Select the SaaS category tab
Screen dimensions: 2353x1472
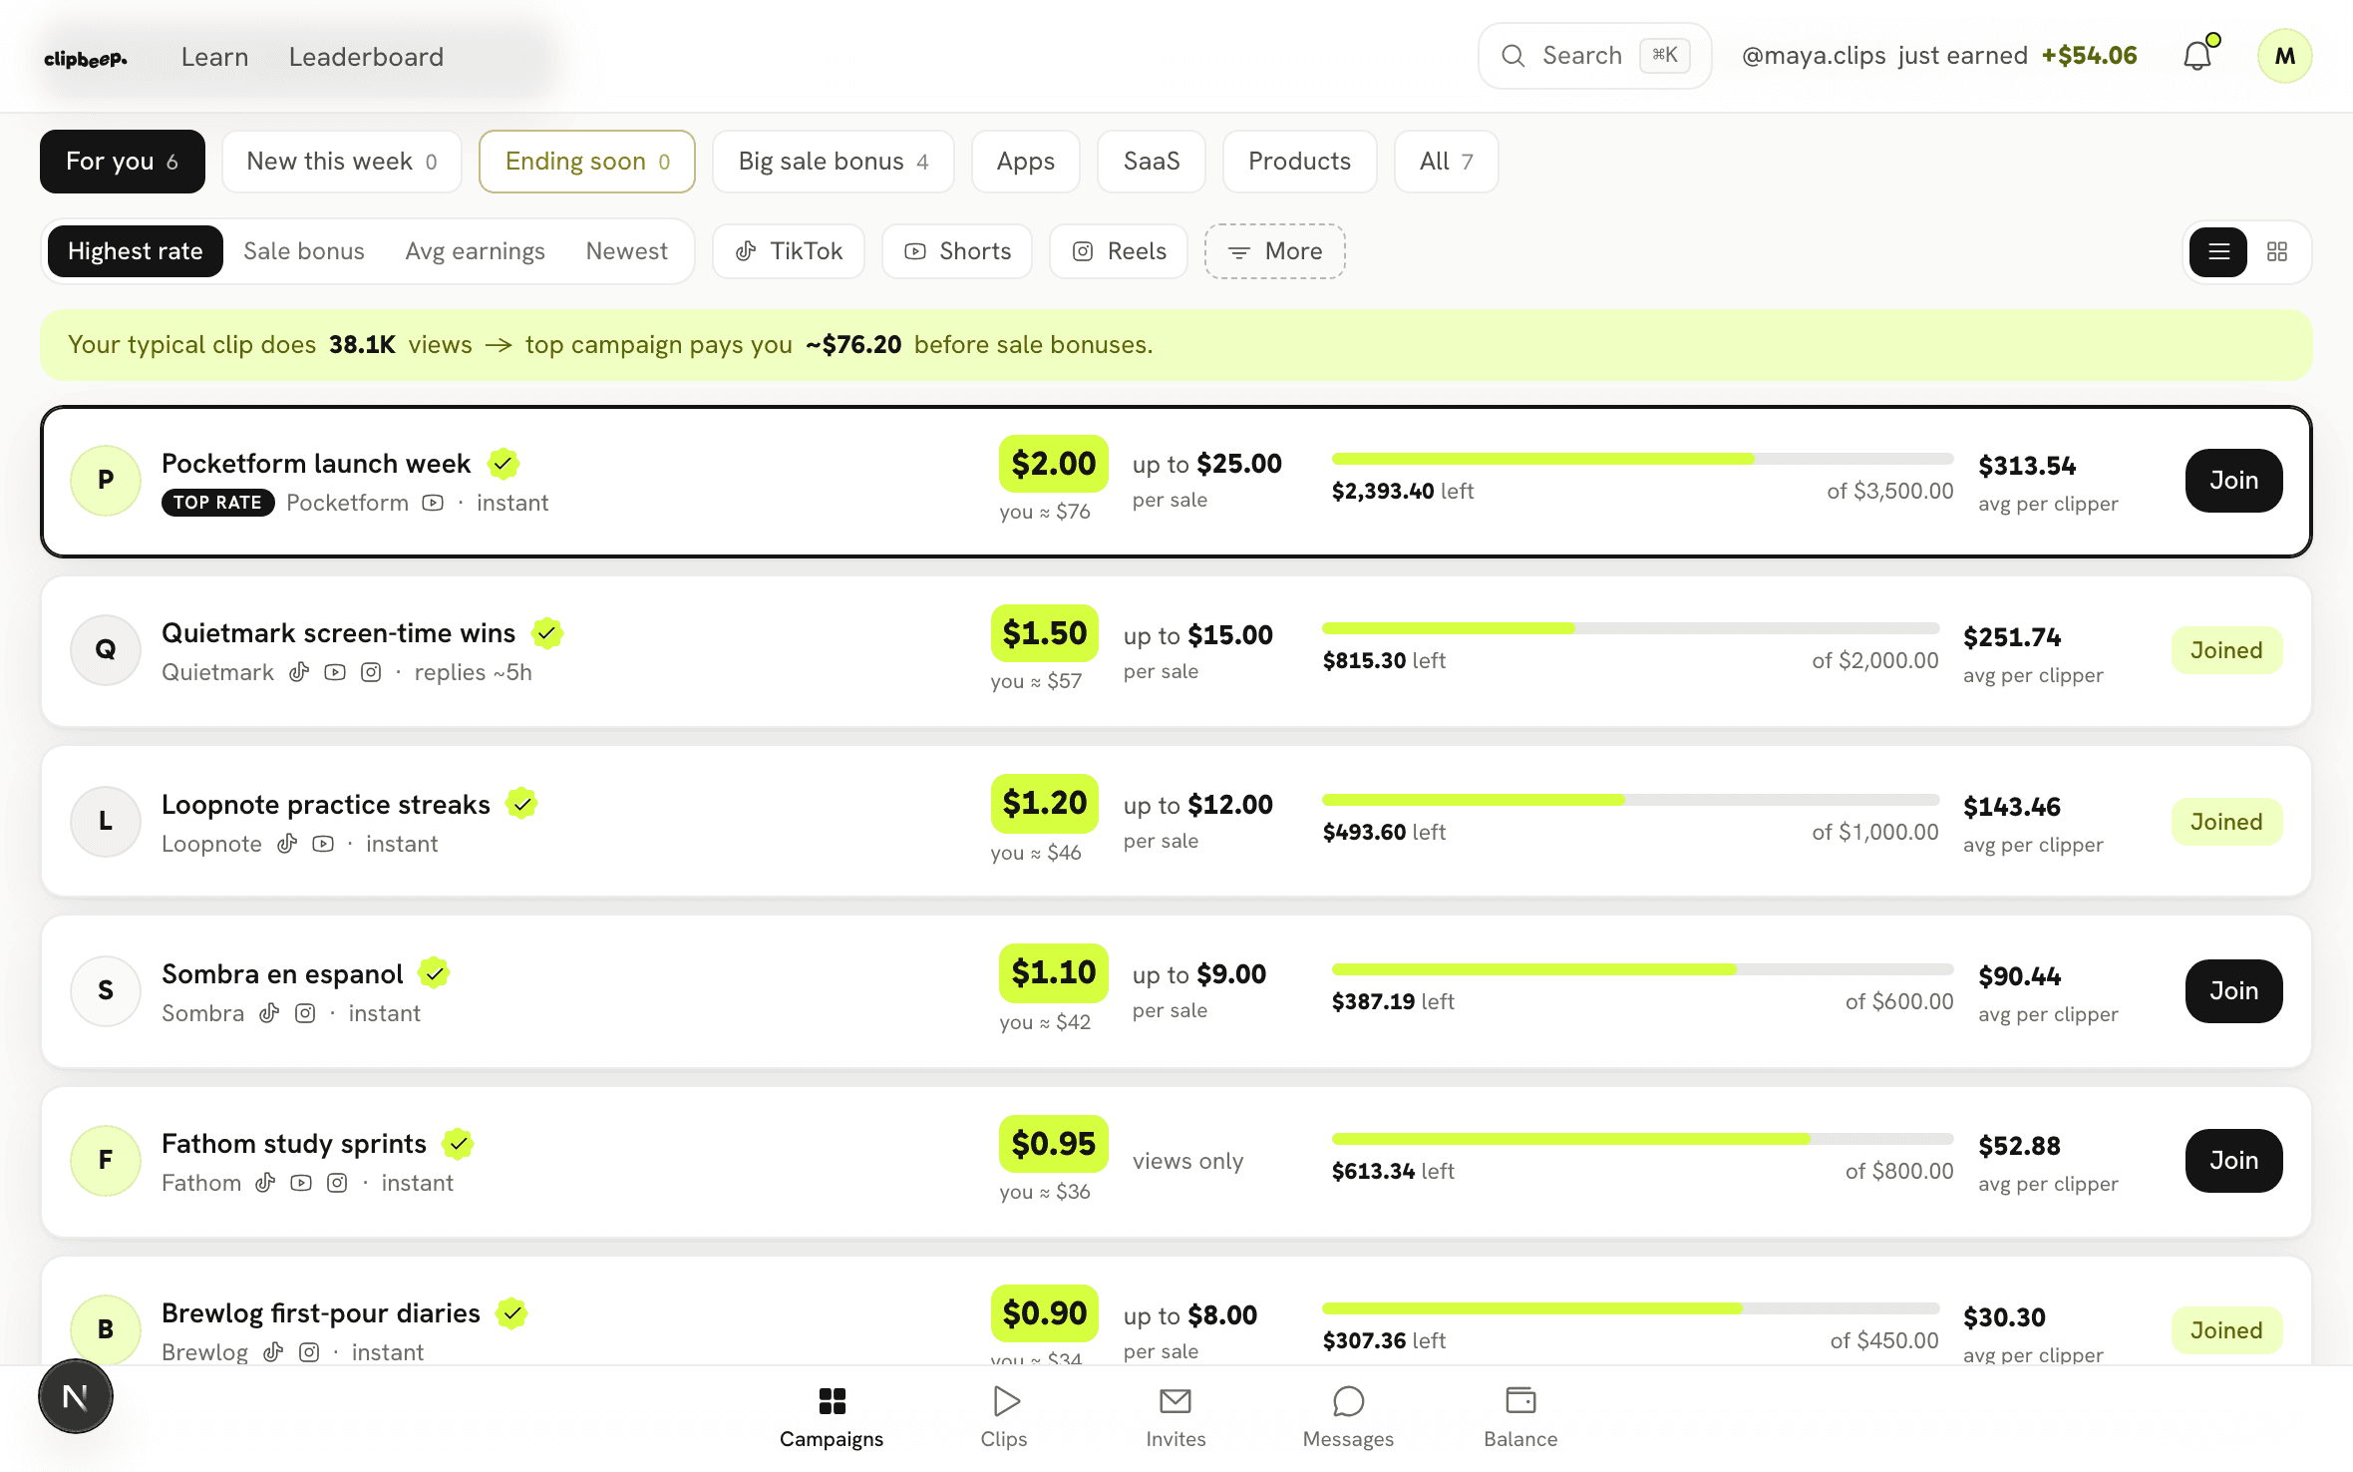(1152, 162)
